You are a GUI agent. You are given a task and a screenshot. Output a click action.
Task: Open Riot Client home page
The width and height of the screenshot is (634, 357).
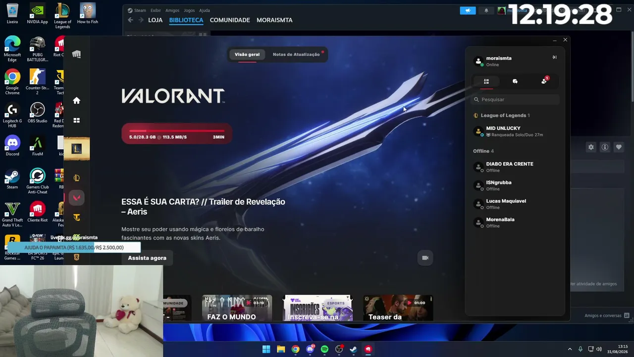point(76,101)
